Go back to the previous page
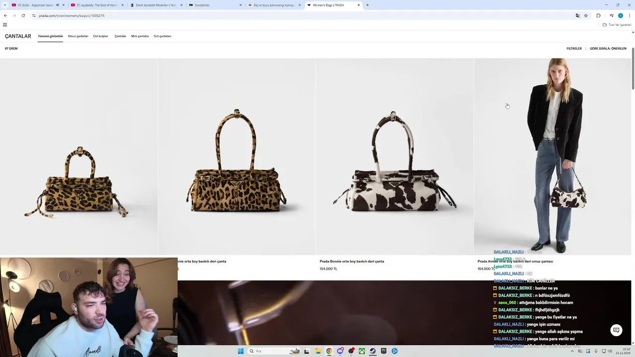Screen dimensions: 635x357 (5, 15)
